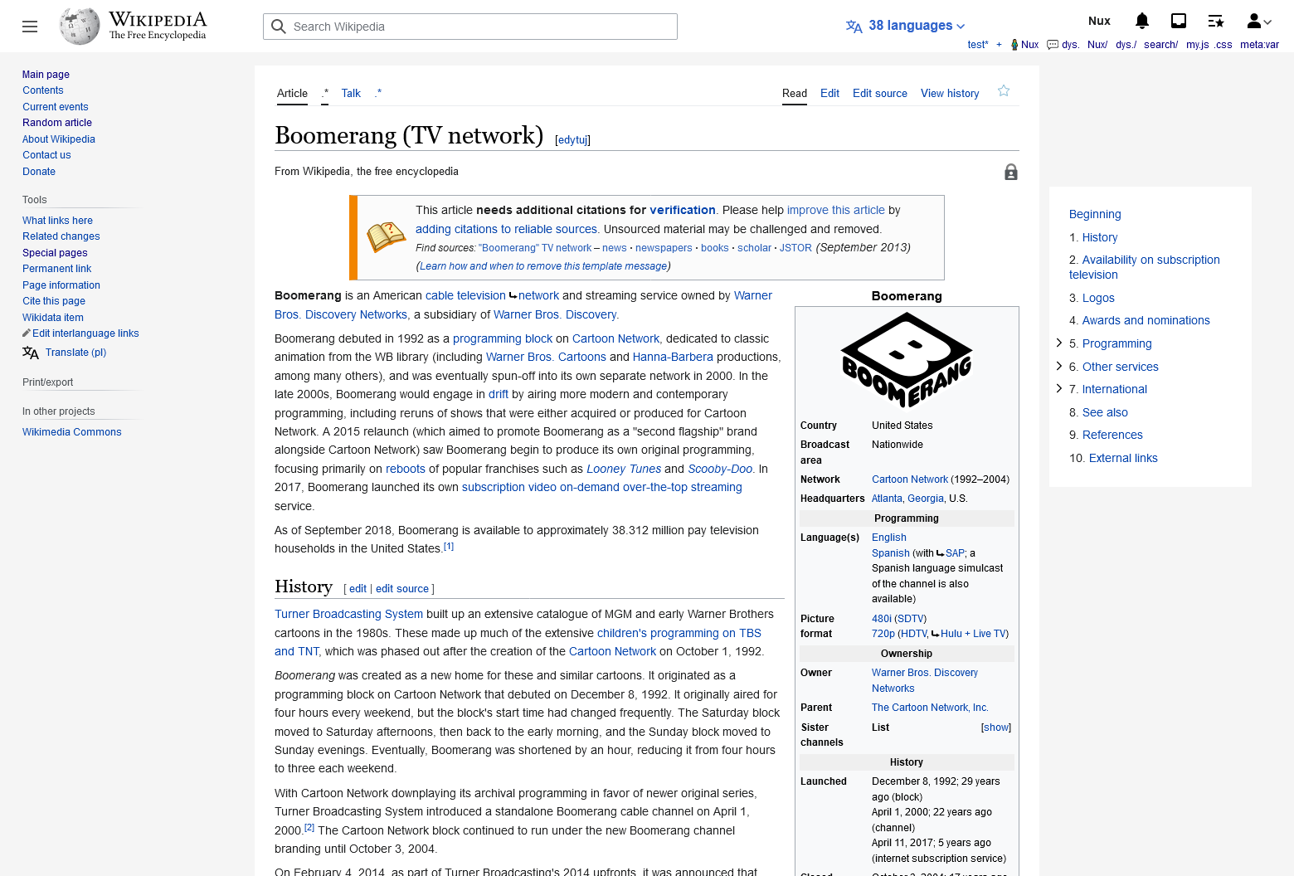Select the Read tab

pos(795,94)
